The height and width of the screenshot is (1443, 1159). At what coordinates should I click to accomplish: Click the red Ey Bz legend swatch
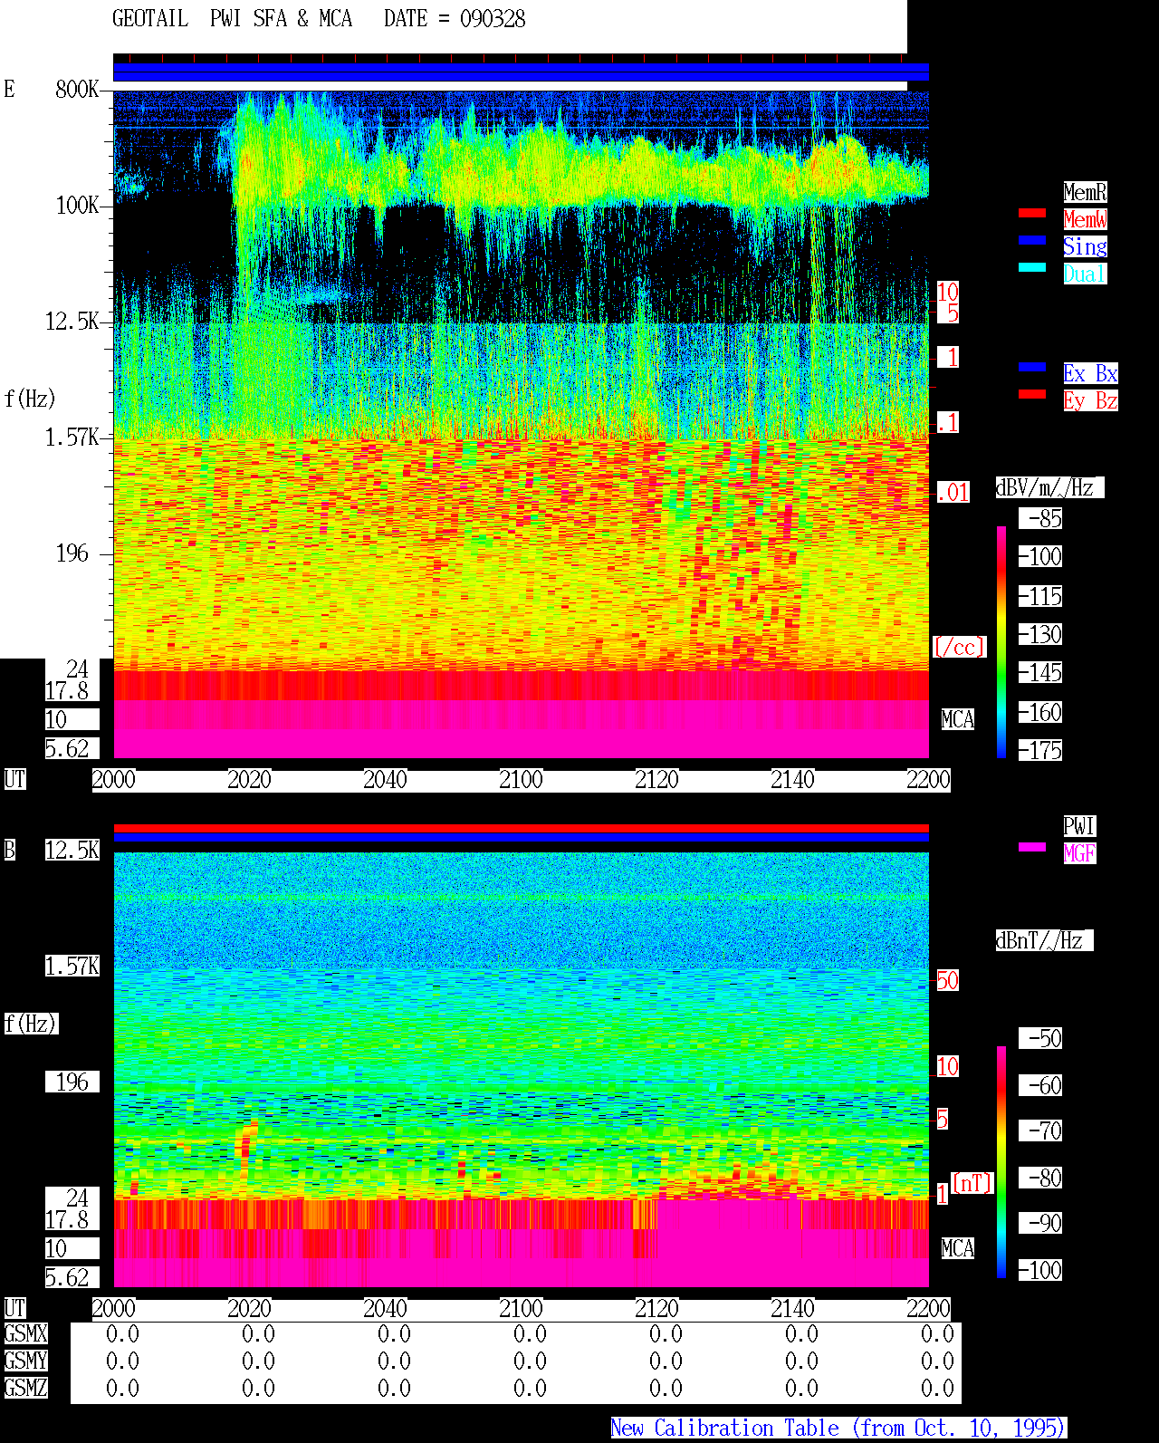tap(1032, 394)
